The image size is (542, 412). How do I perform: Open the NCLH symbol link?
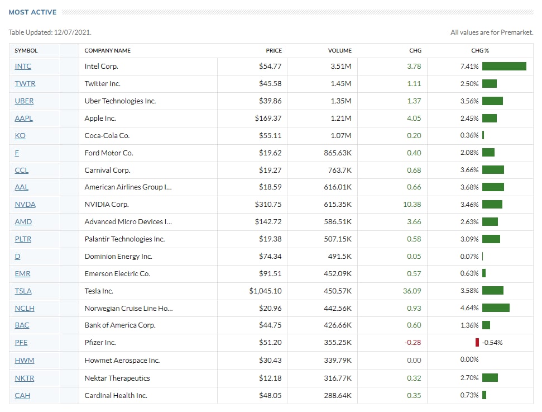point(25,309)
